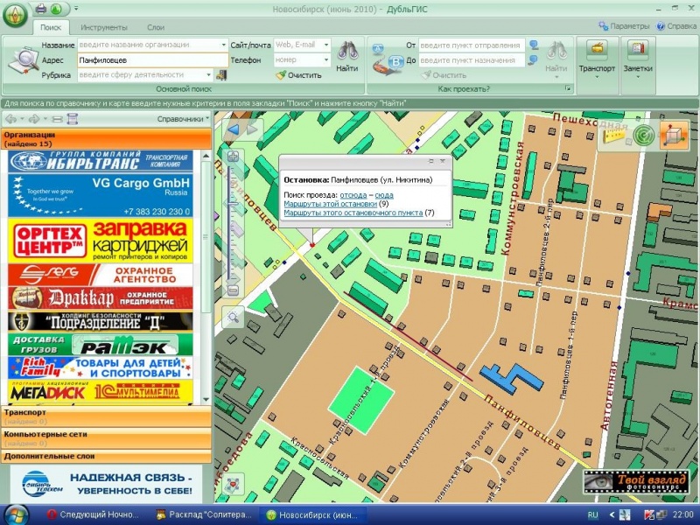Open the Драккар security company banner
This screenshot has width=700, height=525.
[101, 297]
